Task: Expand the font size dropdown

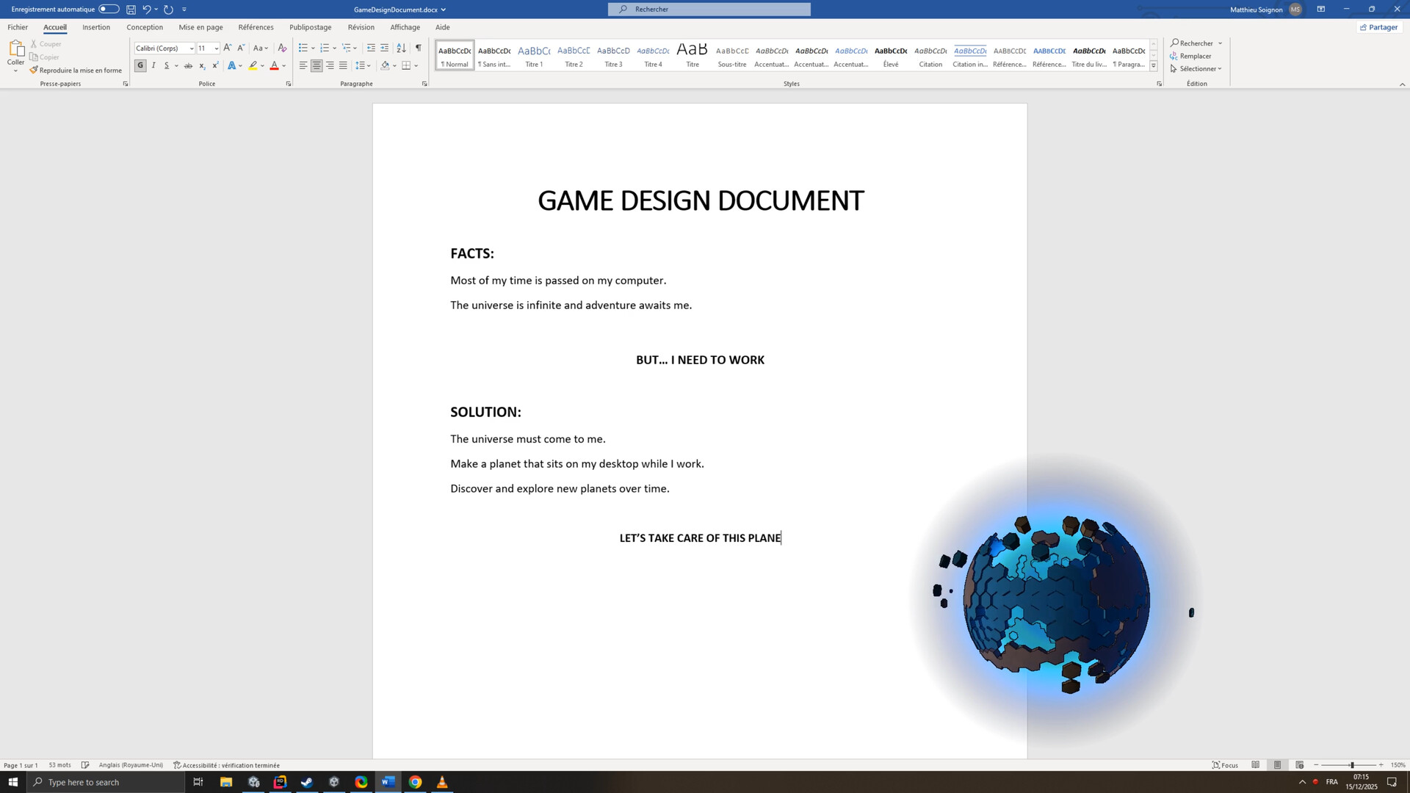Action: click(216, 48)
